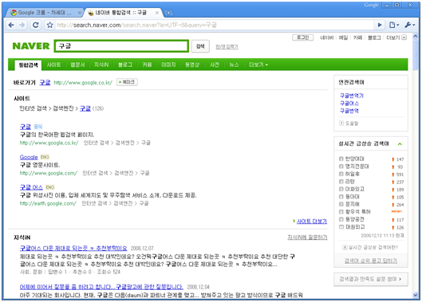
Task: Open the 지식iN tab in green bar
Action: [101, 65]
